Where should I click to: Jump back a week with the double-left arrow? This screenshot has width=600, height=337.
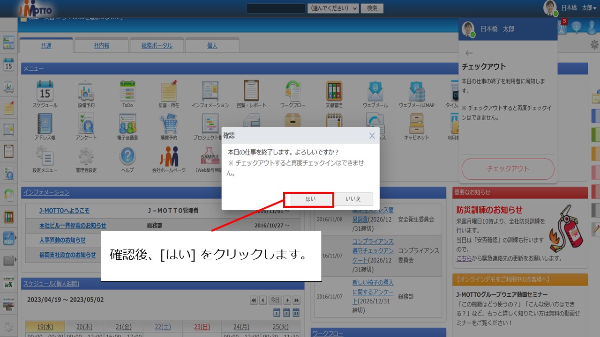[254, 300]
